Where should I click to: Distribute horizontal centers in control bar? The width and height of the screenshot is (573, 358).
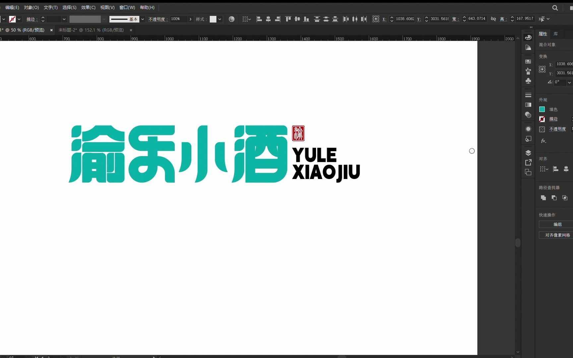pyautogui.click(x=355, y=19)
